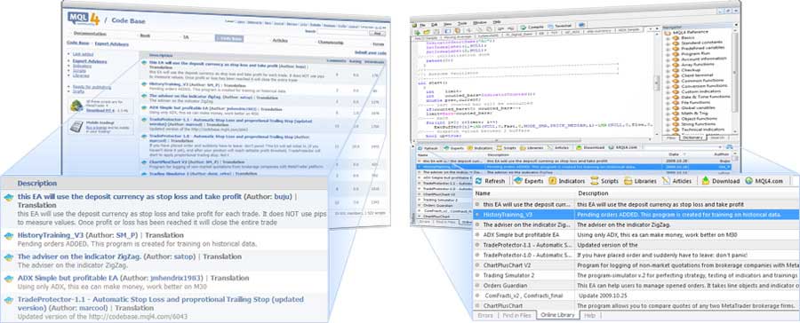Open ADX Simple but profitable EA link

point(68,278)
